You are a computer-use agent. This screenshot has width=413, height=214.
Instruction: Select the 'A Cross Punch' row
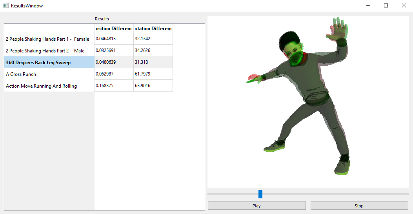pos(49,74)
